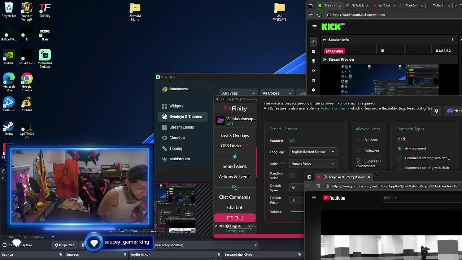Click the TikFinity chat bubbles section icon
The height and width of the screenshot is (260, 462).
tap(235, 187)
